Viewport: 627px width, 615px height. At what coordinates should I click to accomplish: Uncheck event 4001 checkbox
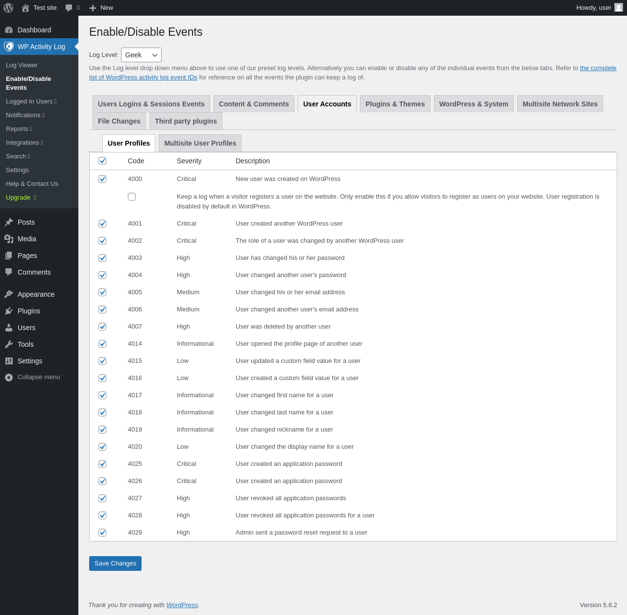102,224
